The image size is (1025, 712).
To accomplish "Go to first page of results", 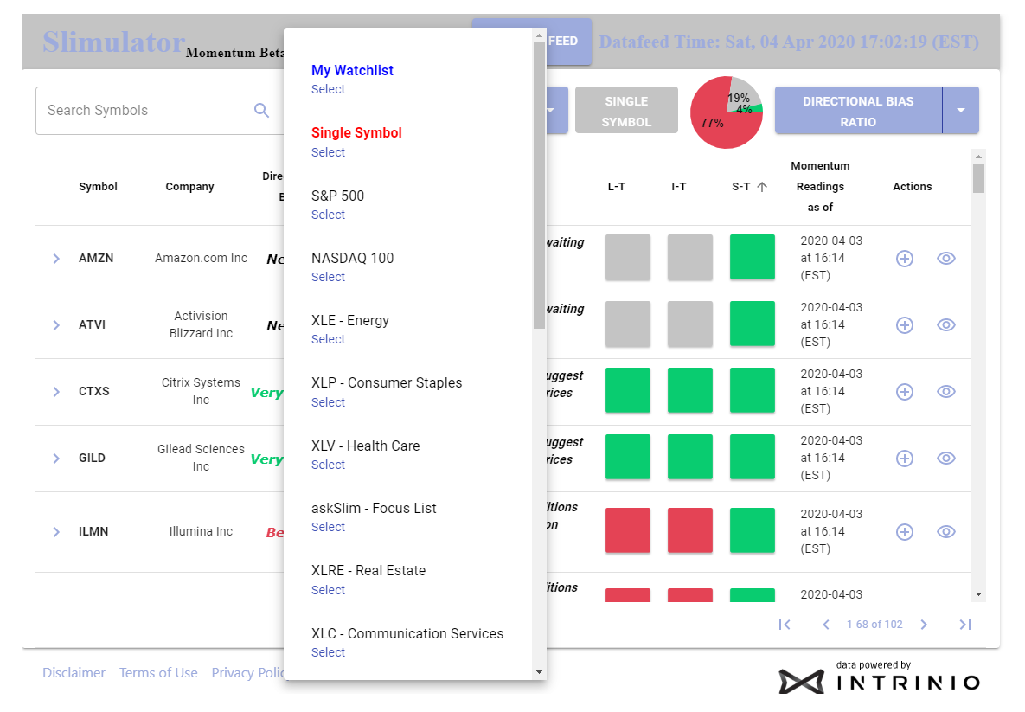I will (785, 625).
